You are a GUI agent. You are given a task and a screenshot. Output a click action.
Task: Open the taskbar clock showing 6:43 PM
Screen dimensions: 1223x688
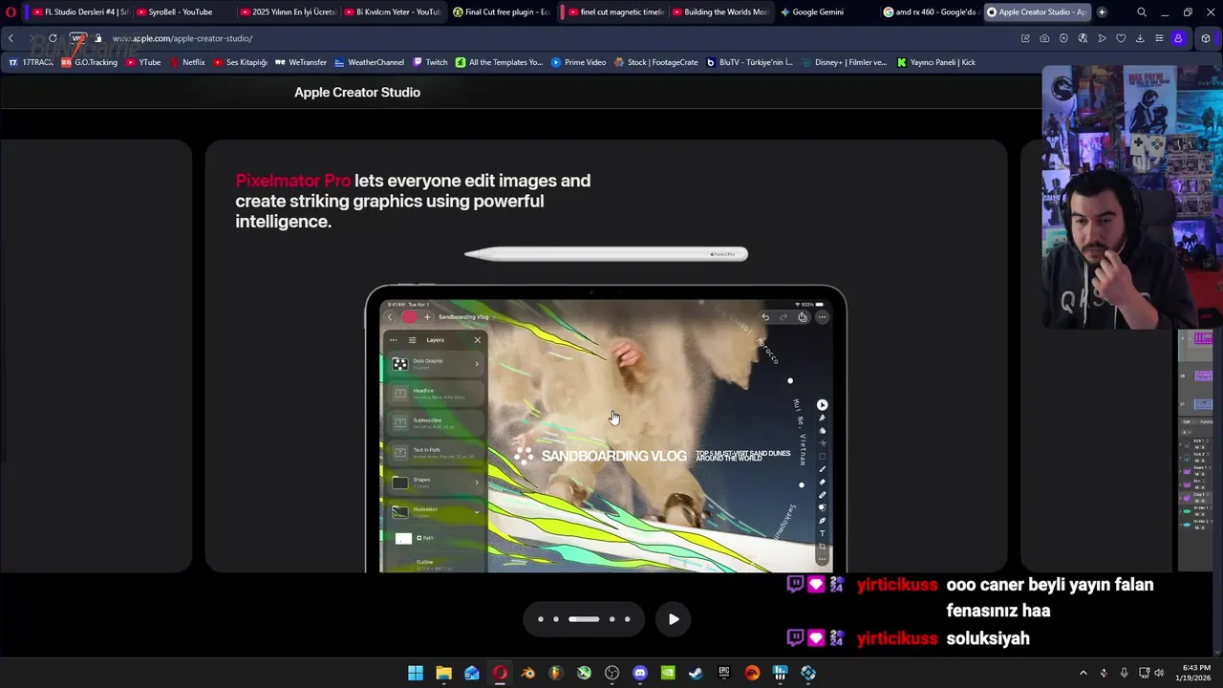coord(1195,673)
